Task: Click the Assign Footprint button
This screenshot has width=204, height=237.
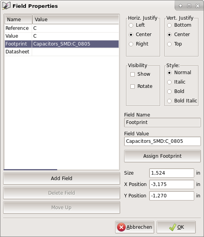Action: click(162, 156)
